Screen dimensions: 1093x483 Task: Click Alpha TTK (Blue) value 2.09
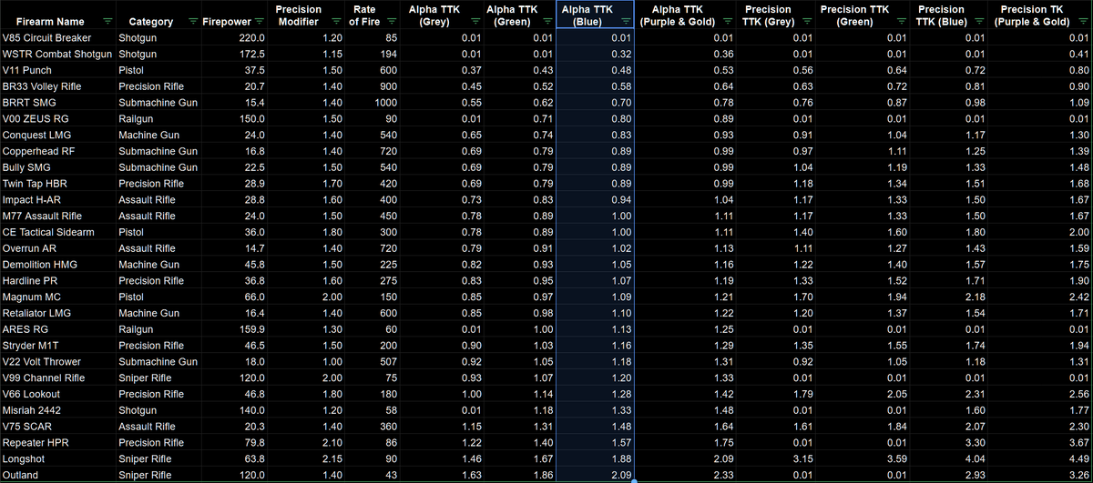pyautogui.click(x=620, y=475)
